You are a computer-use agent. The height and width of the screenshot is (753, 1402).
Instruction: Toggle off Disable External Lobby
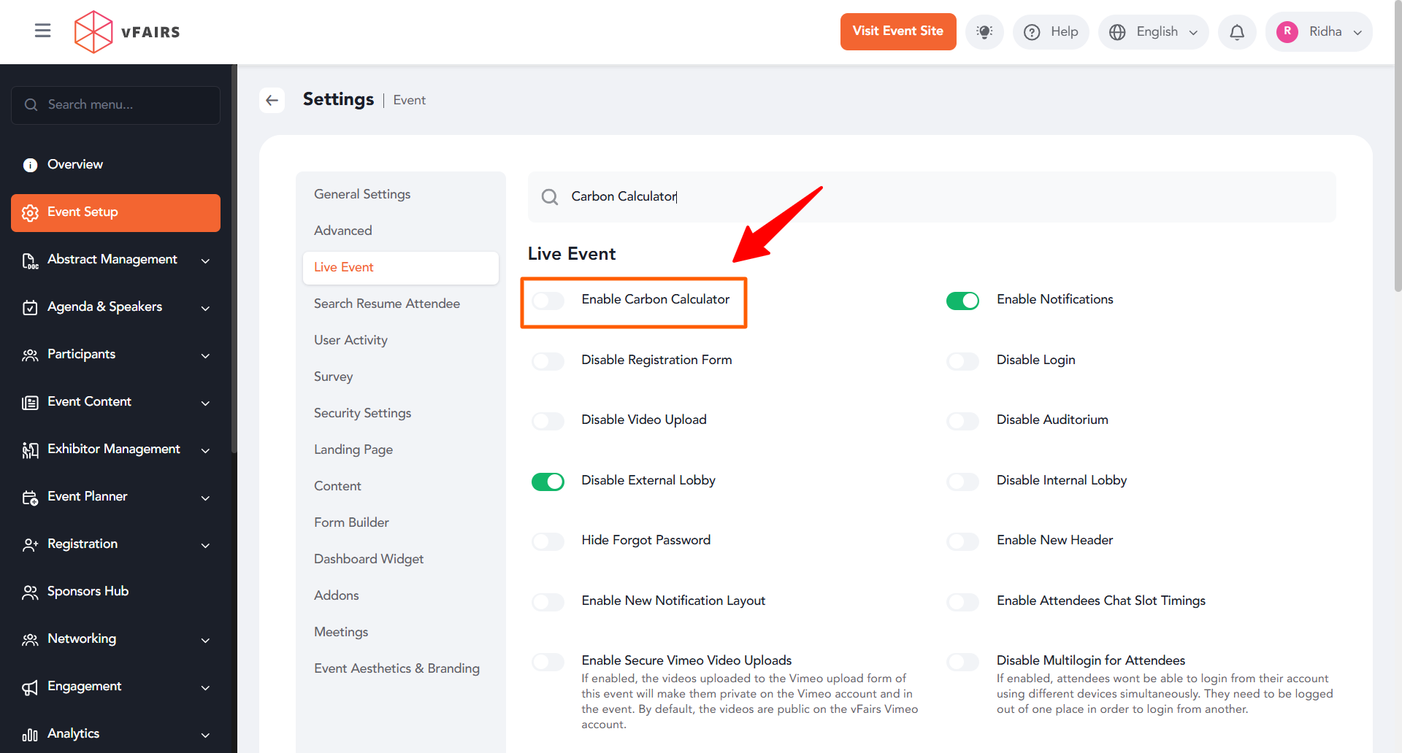[x=548, y=482]
